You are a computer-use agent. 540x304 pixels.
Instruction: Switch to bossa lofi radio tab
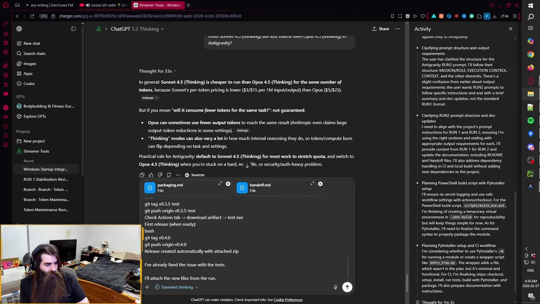tap(103, 5)
